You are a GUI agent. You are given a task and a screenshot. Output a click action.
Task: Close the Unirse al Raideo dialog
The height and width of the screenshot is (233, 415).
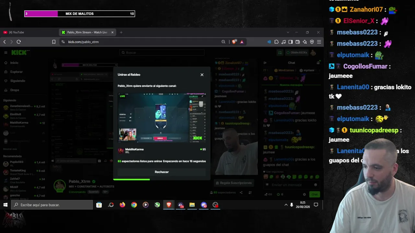(x=202, y=75)
